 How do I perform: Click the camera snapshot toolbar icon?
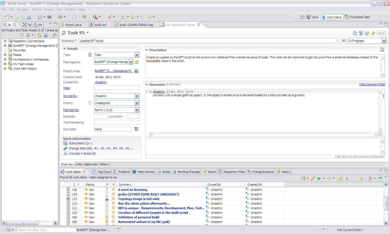[49, 17]
